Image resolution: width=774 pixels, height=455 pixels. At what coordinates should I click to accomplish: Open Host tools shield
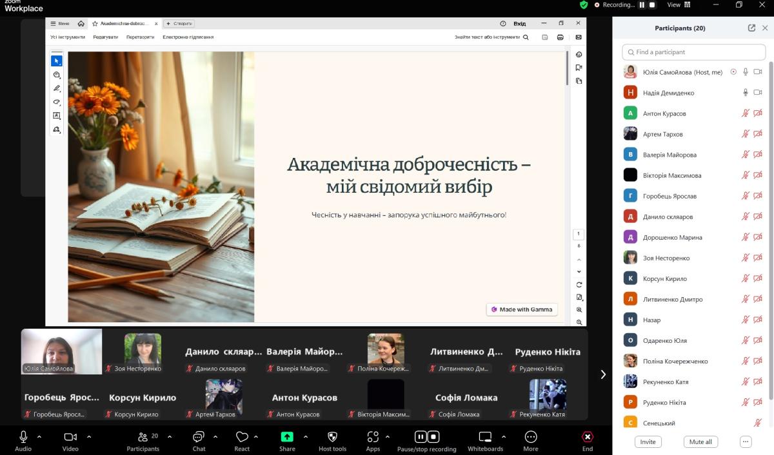point(332,441)
